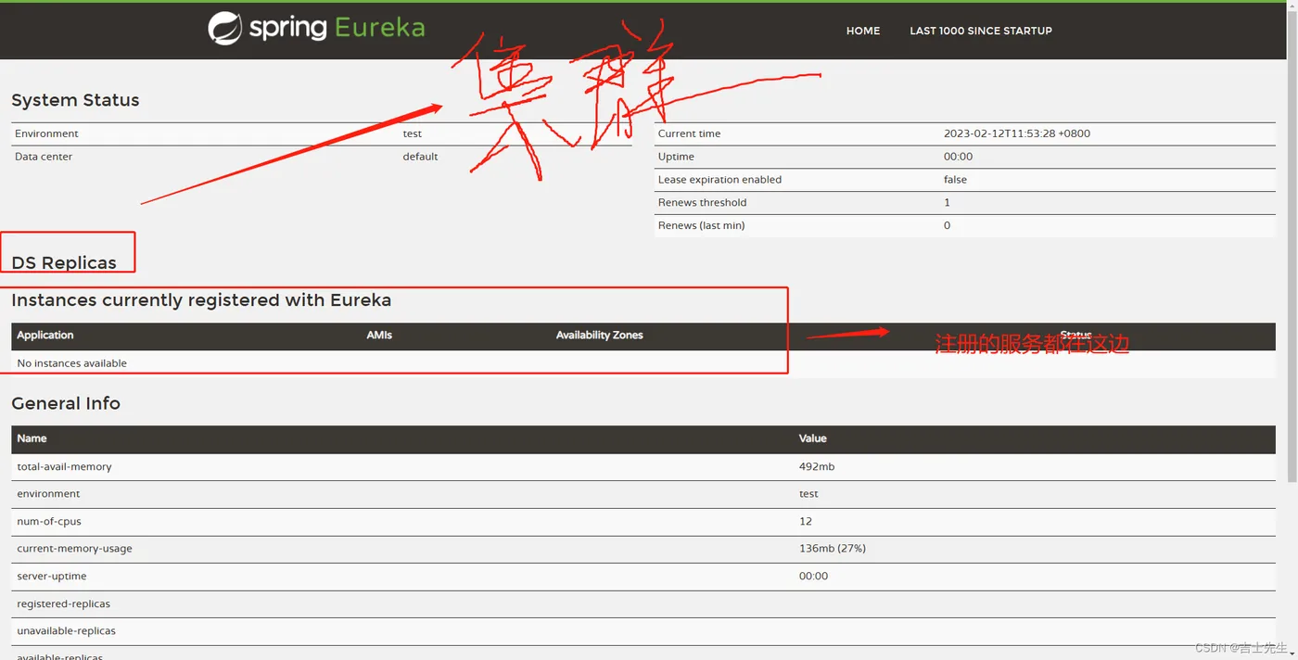Click the 'No instances available' row
The image size is (1298, 660).
click(x=643, y=363)
